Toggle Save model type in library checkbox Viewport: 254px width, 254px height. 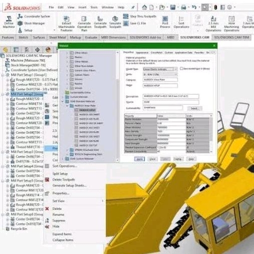(182, 69)
